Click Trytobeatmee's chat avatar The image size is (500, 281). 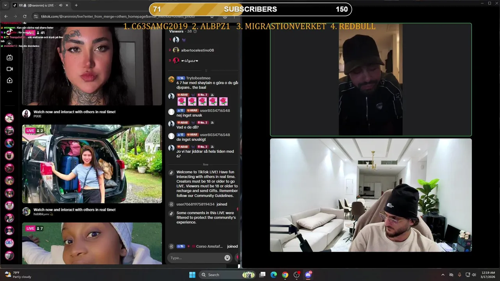coord(171,79)
